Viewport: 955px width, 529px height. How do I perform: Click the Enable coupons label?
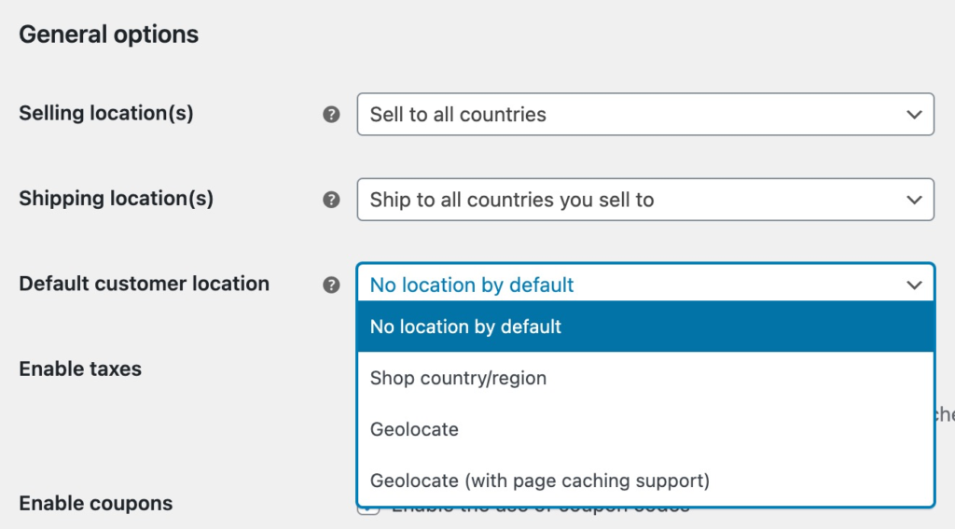pos(96,504)
